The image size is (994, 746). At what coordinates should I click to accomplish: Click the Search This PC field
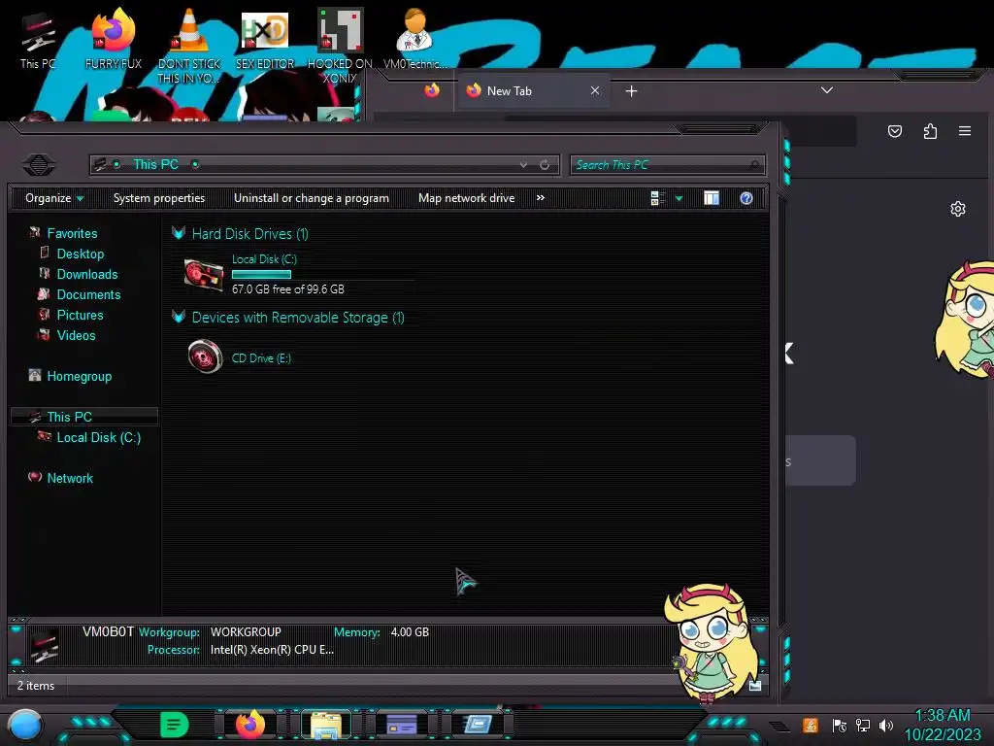(x=667, y=165)
